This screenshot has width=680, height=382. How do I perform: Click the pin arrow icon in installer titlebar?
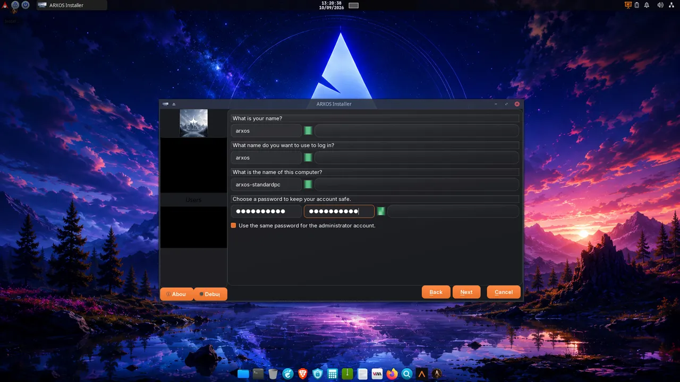coord(174,104)
